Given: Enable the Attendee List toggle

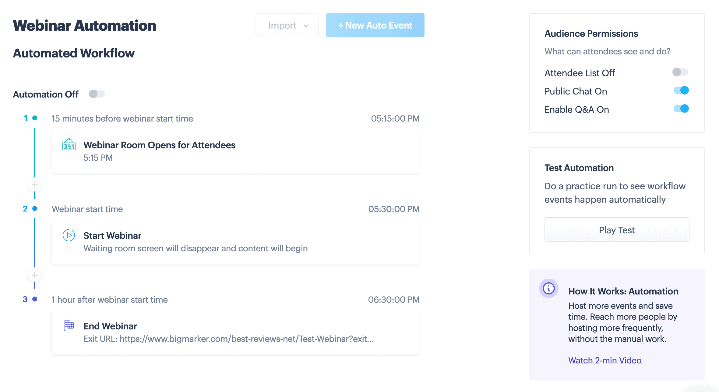Looking at the screenshot, I should tap(680, 72).
